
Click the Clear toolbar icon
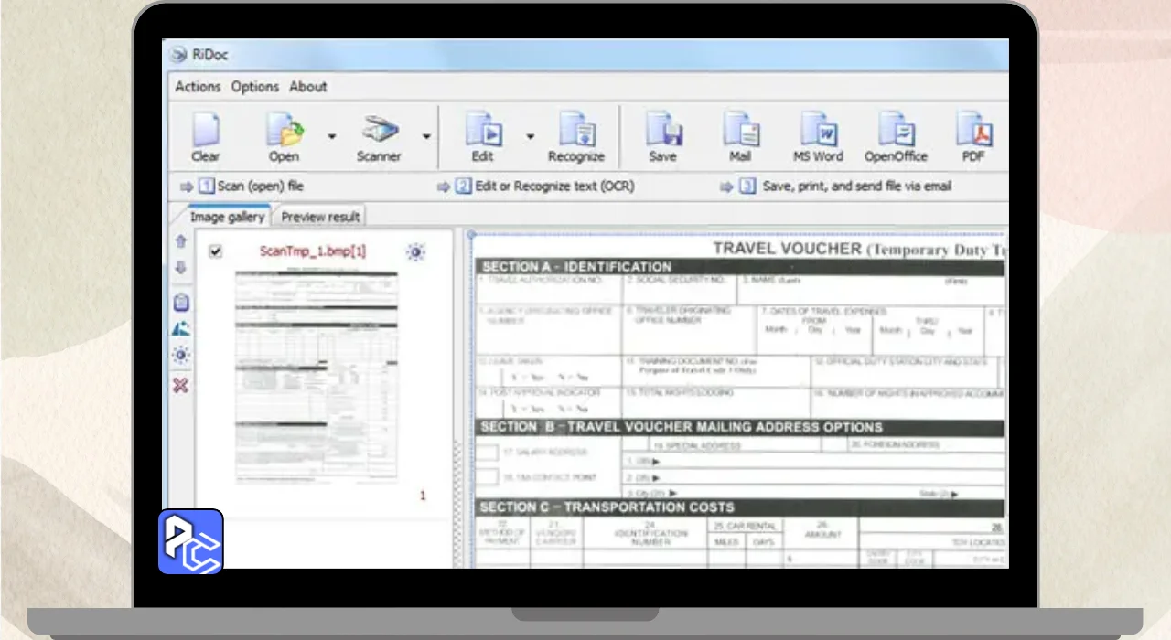(205, 129)
